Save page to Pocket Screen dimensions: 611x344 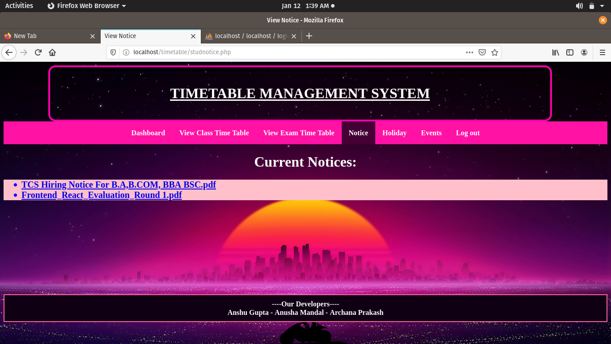point(482,52)
